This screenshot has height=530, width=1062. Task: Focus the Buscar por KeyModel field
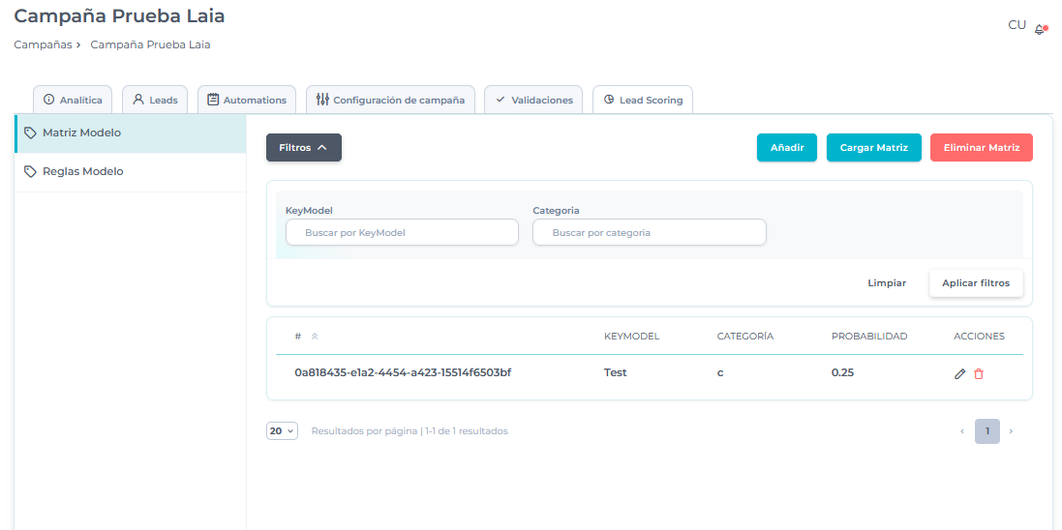[x=402, y=233]
